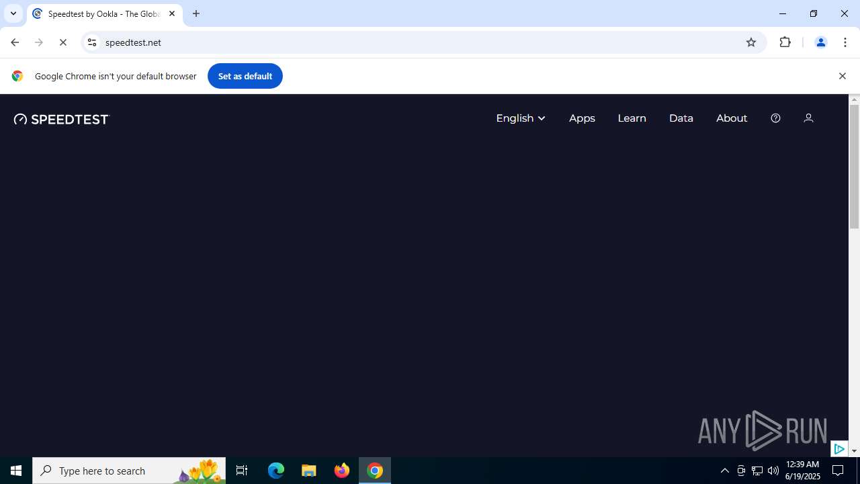Click the scrollbar down arrow

click(855, 451)
